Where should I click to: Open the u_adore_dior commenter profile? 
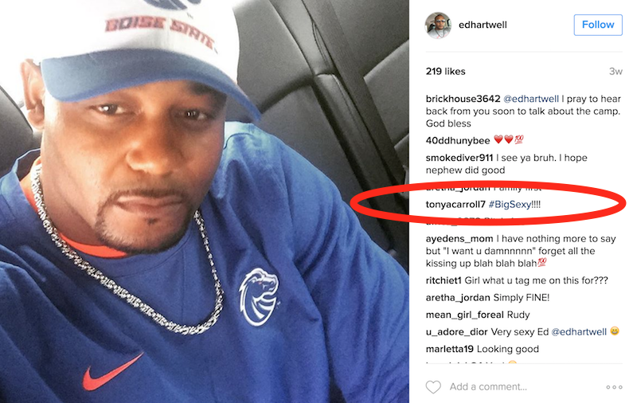[456, 332]
